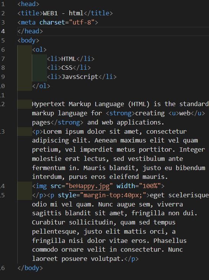Click the closing </strong> tag
209x280 pixels.
67,123
